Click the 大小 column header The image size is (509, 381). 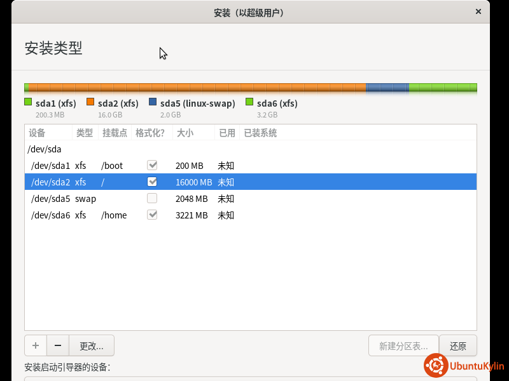coord(185,133)
